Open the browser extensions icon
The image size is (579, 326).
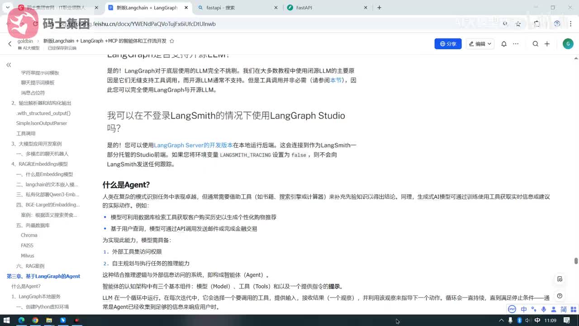[537, 24]
